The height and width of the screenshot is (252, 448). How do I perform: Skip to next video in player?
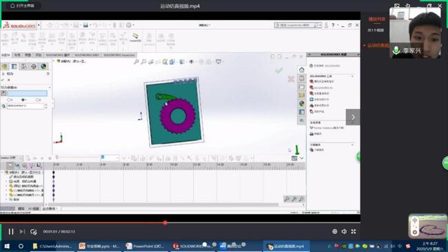pyautogui.click(x=22, y=231)
